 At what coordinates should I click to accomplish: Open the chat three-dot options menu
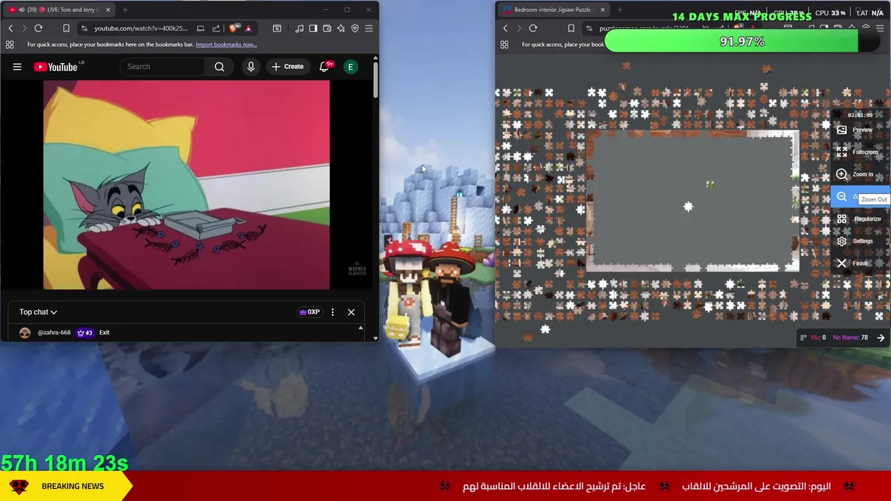333,312
